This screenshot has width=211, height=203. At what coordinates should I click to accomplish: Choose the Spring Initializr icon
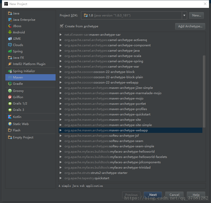point(10,71)
